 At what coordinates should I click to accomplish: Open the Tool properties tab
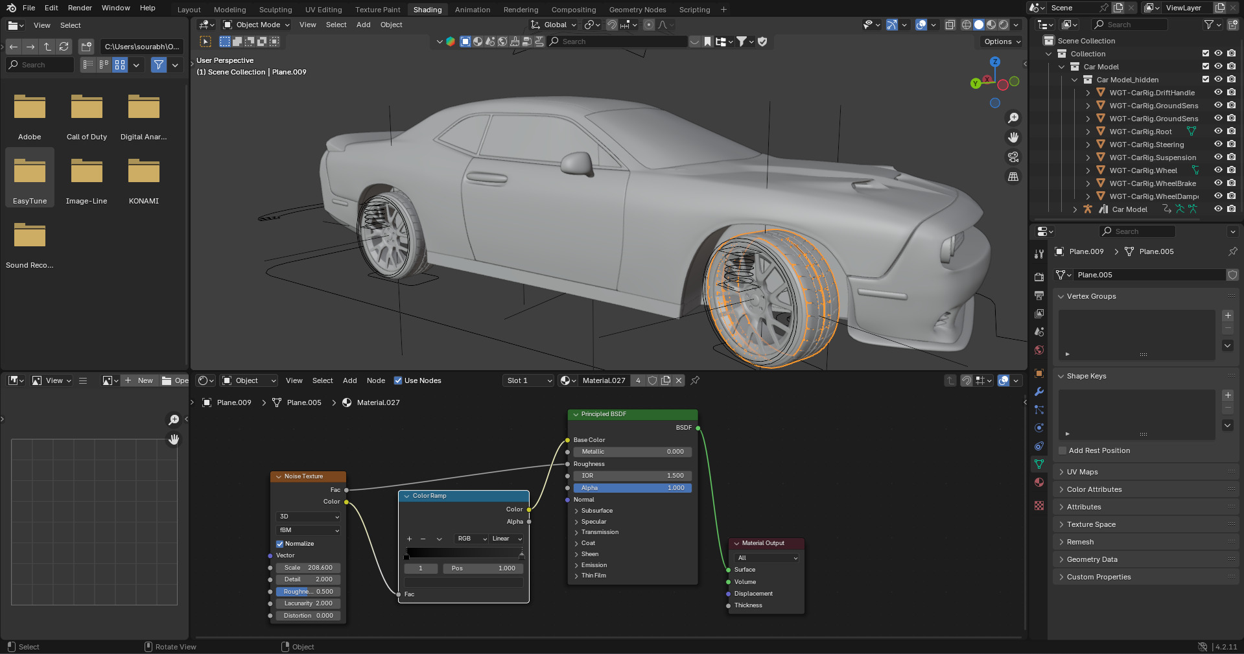[1039, 253]
